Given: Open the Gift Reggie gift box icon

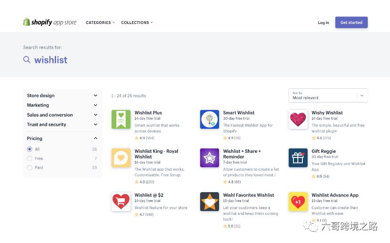Looking at the screenshot, I should [298, 158].
